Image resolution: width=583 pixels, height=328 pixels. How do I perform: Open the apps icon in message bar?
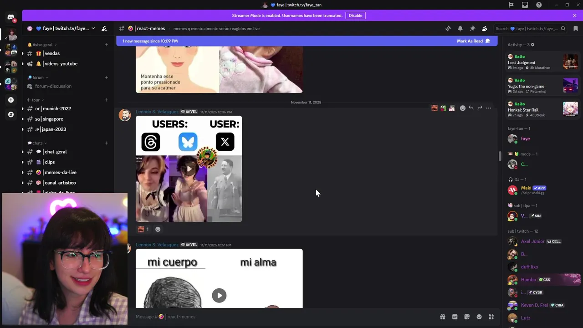pyautogui.click(x=491, y=317)
